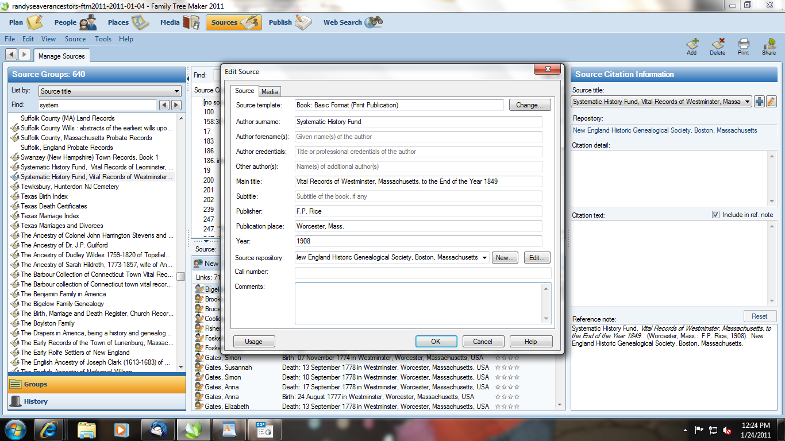Open the Tools menu
785x441 pixels.
(x=103, y=39)
